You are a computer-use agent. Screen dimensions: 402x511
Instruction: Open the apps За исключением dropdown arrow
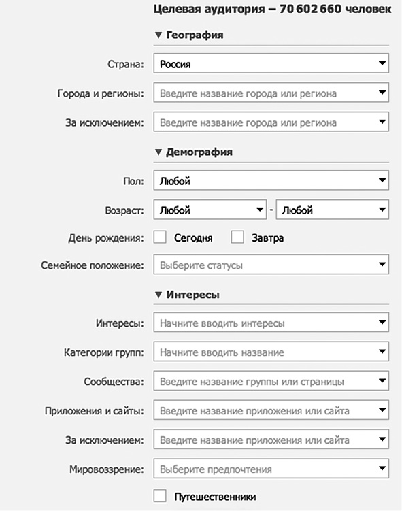point(382,439)
